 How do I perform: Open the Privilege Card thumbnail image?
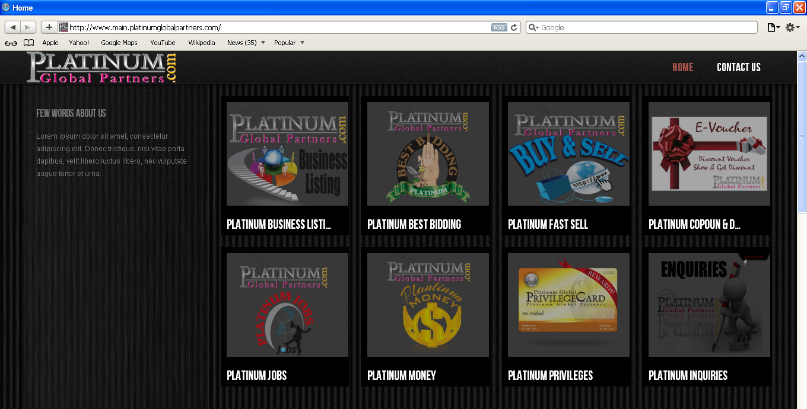tap(568, 305)
